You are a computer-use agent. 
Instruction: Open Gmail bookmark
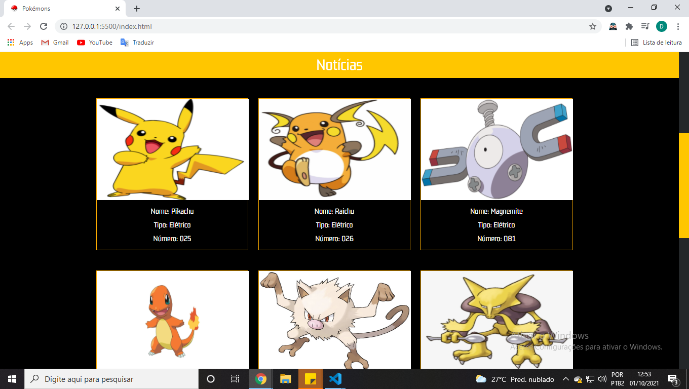pos(55,43)
